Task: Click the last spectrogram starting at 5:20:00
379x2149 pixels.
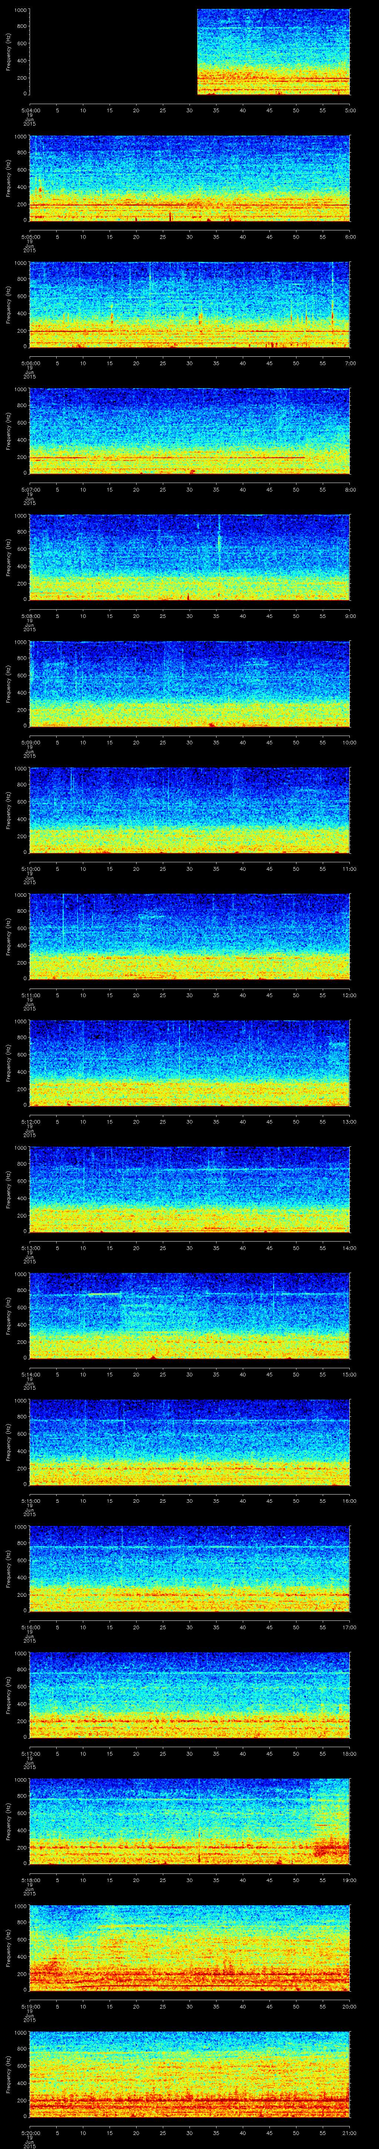Action: [x=189, y=2074]
